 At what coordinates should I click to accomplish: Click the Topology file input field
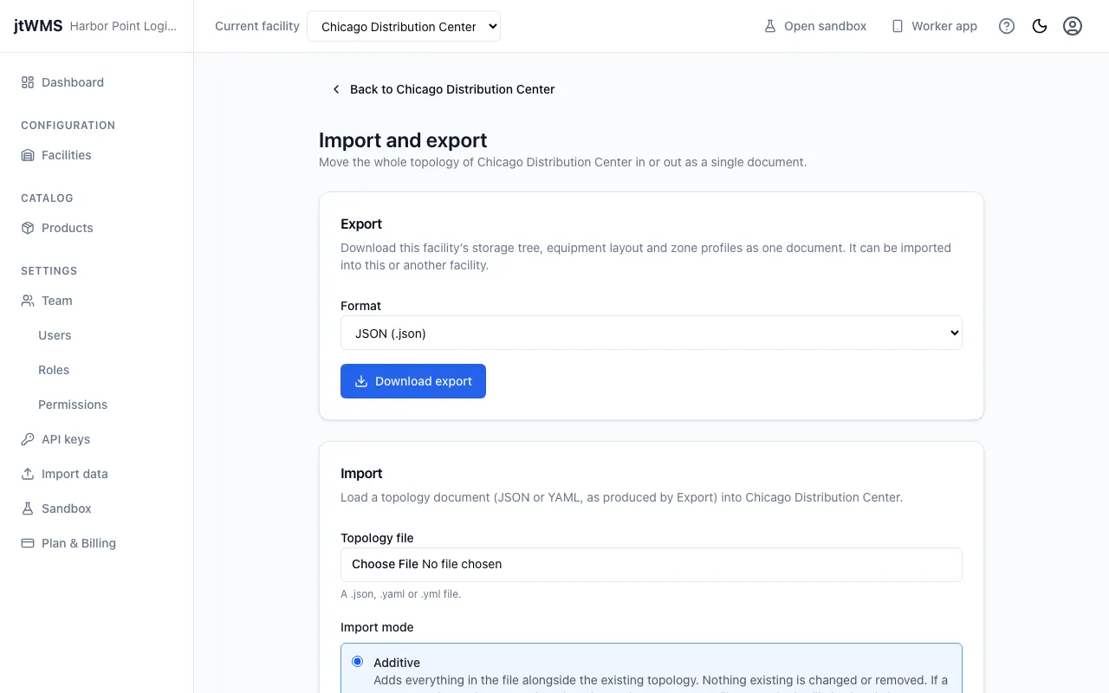[652, 565]
